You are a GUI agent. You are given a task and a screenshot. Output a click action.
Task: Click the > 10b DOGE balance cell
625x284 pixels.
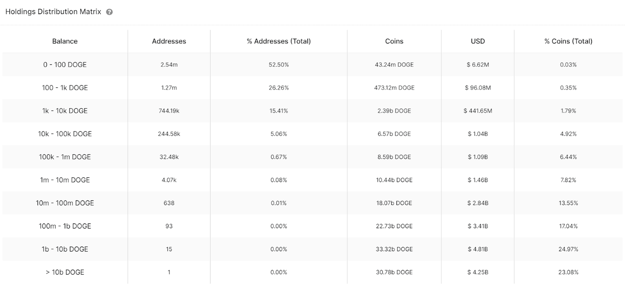tap(65, 272)
